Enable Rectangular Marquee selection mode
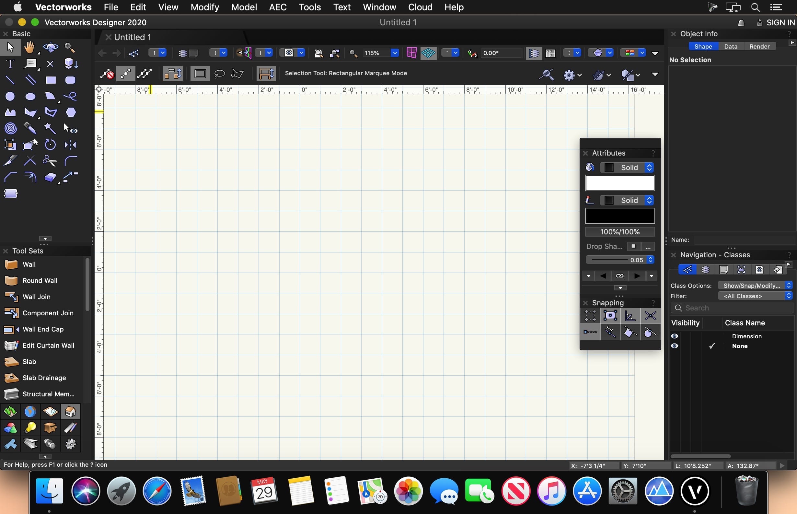This screenshot has width=797, height=514. (x=200, y=74)
